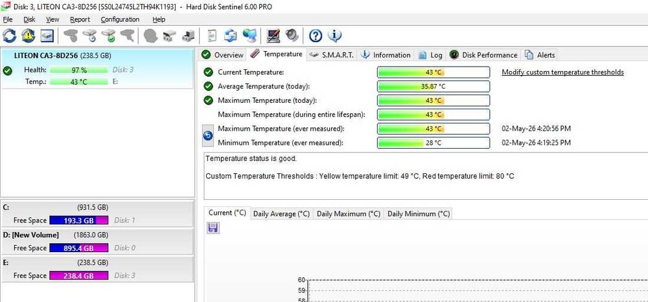Click the disk with cable toolbar icon
The width and height of the screenshot is (648, 302).
(x=127, y=36)
